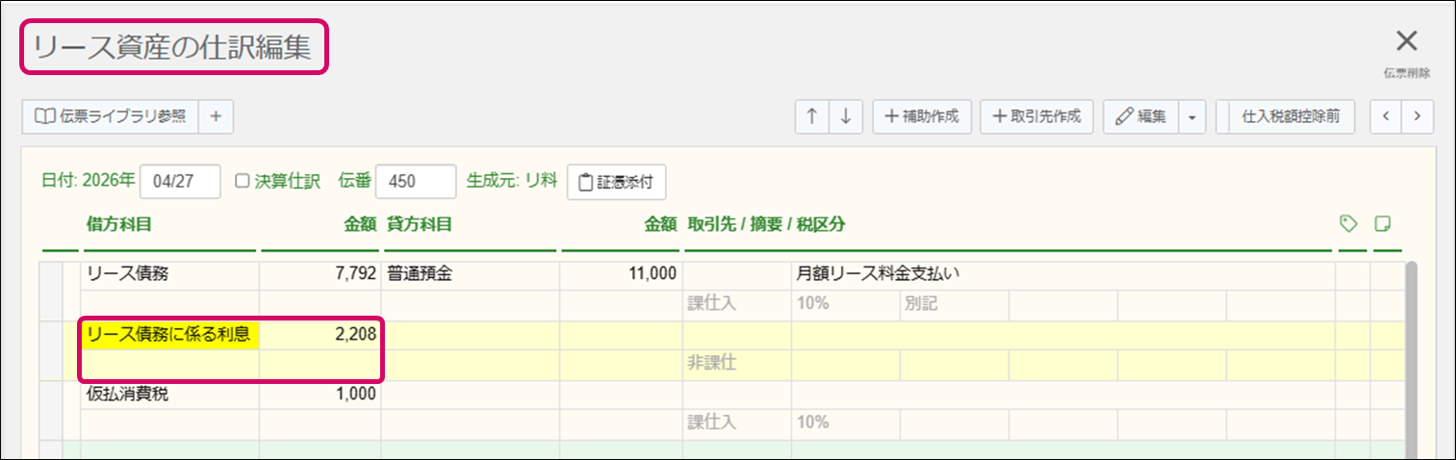Expand the 編集 dropdown arrow
The height and width of the screenshot is (460, 1456).
(1192, 116)
